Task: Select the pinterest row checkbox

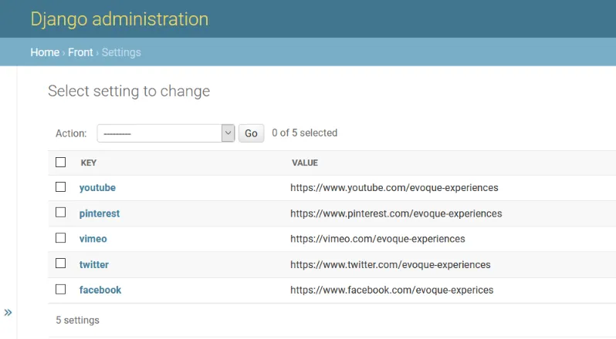Action: (61, 213)
